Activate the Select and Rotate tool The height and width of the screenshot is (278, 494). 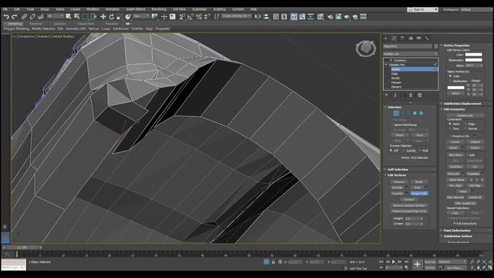coord(111,17)
